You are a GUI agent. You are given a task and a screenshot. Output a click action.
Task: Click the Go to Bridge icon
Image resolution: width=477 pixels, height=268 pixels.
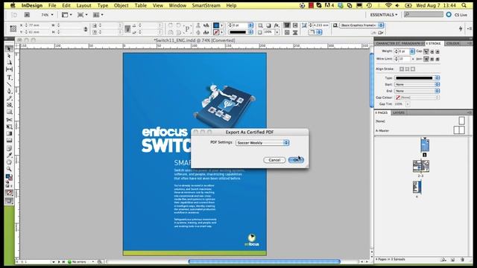(x=27, y=15)
